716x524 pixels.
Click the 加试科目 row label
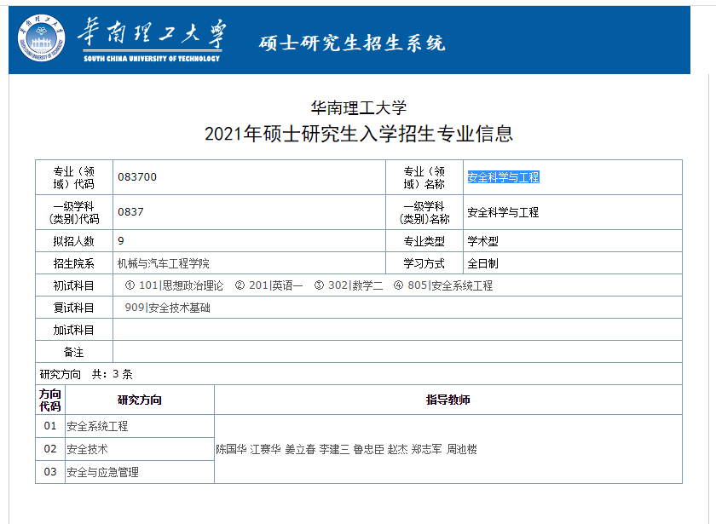[73, 330]
